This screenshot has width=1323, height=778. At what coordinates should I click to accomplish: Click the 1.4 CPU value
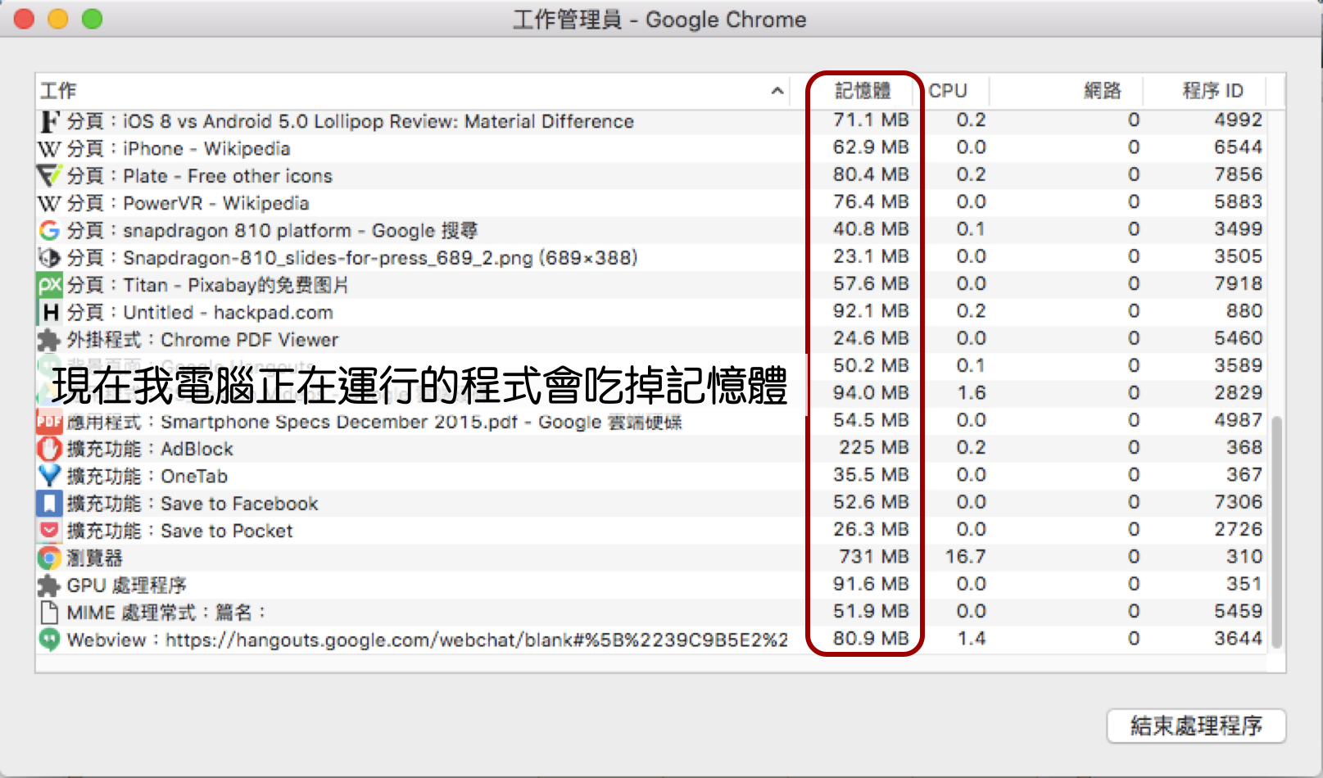pyautogui.click(x=972, y=639)
